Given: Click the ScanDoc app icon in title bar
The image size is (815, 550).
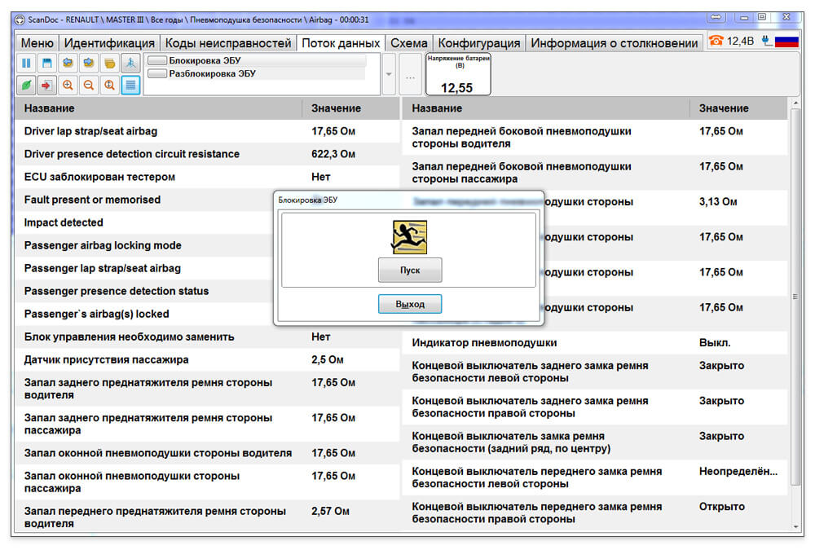Looking at the screenshot, I should (20, 20).
